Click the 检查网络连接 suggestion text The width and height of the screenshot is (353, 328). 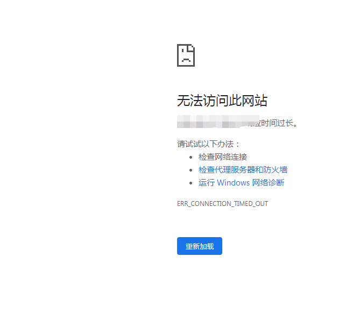[x=223, y=157]
